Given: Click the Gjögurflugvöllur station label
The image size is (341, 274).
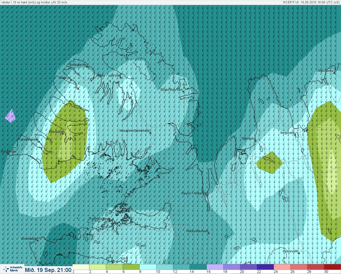Looking at the screenshot, I should (x=172, y=90).
